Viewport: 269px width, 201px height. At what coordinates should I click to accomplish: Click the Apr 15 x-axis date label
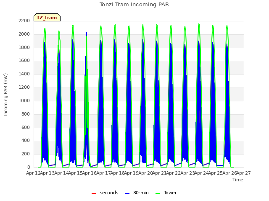(75, 173)
